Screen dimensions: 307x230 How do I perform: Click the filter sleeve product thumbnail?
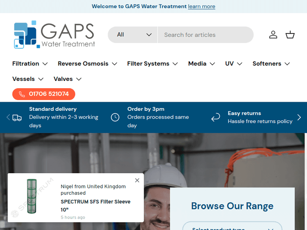click(x=32, y=196)
